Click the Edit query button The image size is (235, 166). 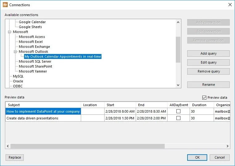point(208,63)
